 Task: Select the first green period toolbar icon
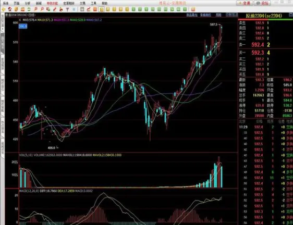[x=133, y=9]
